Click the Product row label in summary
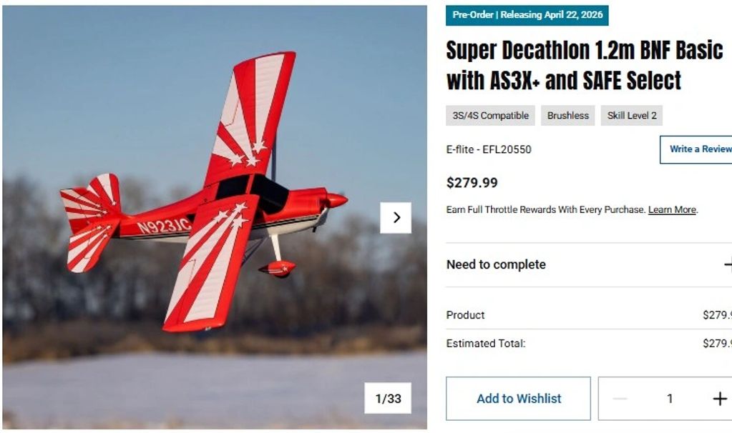This screenshot has height=433, width=732. (466, 315)
